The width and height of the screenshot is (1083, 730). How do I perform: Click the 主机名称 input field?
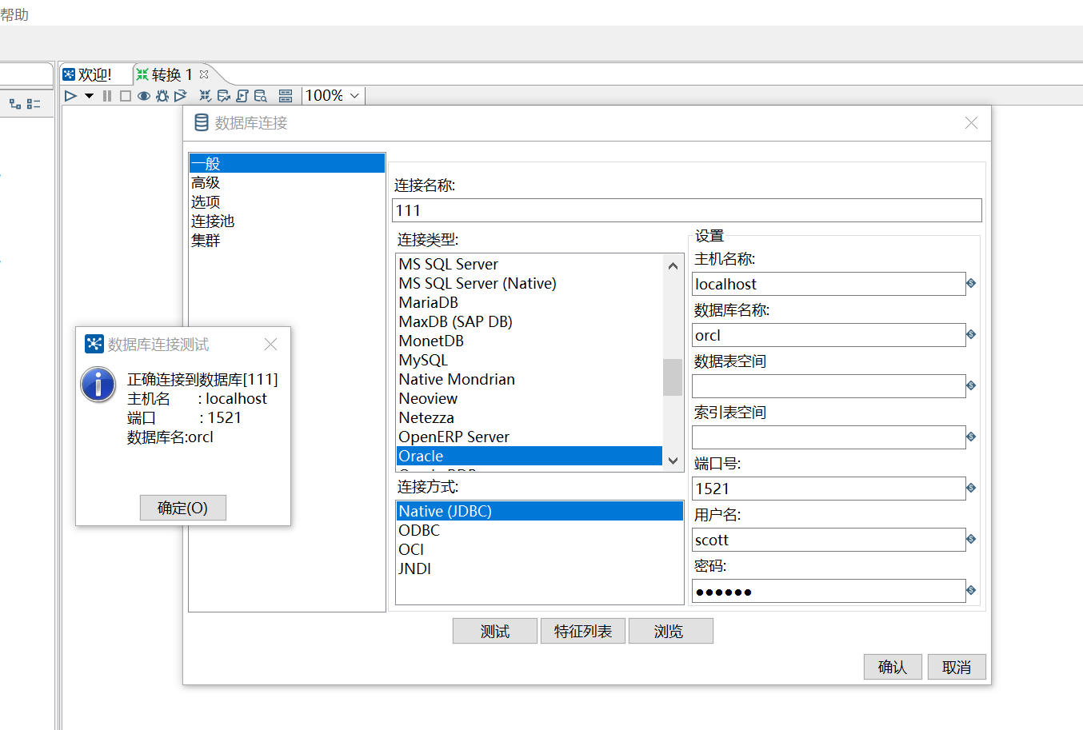[828, 284]
